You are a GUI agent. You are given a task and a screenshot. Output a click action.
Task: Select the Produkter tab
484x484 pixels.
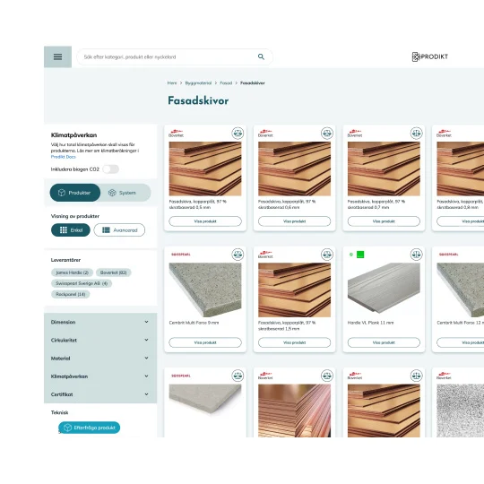[x=75, y=193]
